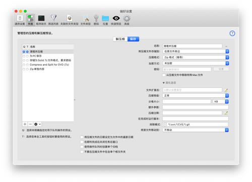Image resolution: width=252 pixels, height=182 pixels.
Task: Click the plus button below preset list
Action: pyautogui.click(x=25, y=124)
